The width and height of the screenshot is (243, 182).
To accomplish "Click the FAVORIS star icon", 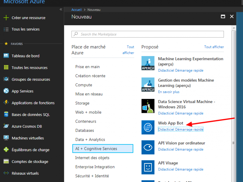I will [6, 44].
